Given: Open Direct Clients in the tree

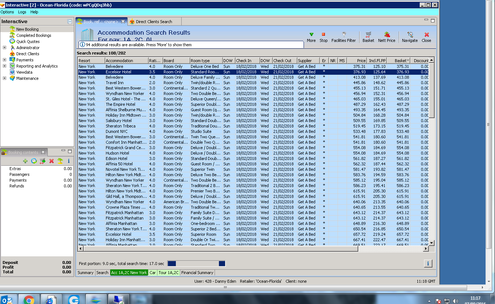Looking at the screenshot, I should click(27, 54).
